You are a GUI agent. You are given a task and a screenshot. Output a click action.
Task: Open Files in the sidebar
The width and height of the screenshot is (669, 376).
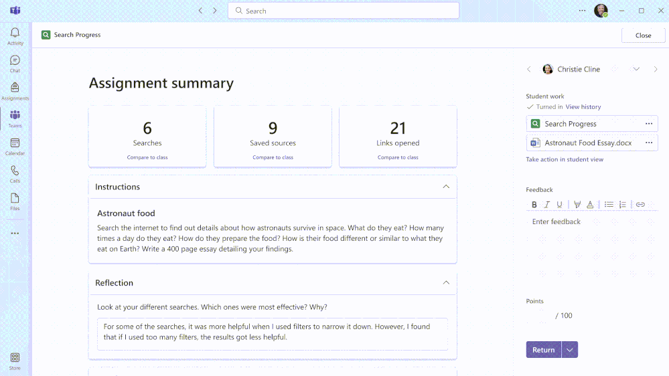15,201
